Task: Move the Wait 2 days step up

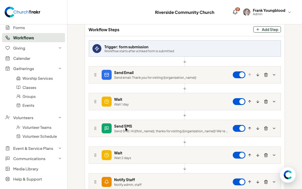Action: tap(250, 155)
